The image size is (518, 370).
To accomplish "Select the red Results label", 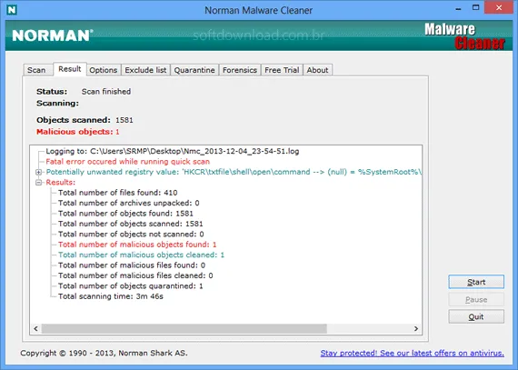I will 61,183.
